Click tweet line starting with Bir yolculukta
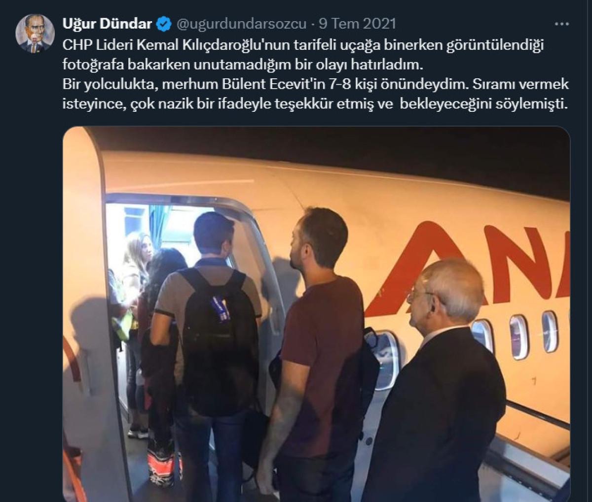This screenshot has width=592, height=502. (x=316, y=84)
